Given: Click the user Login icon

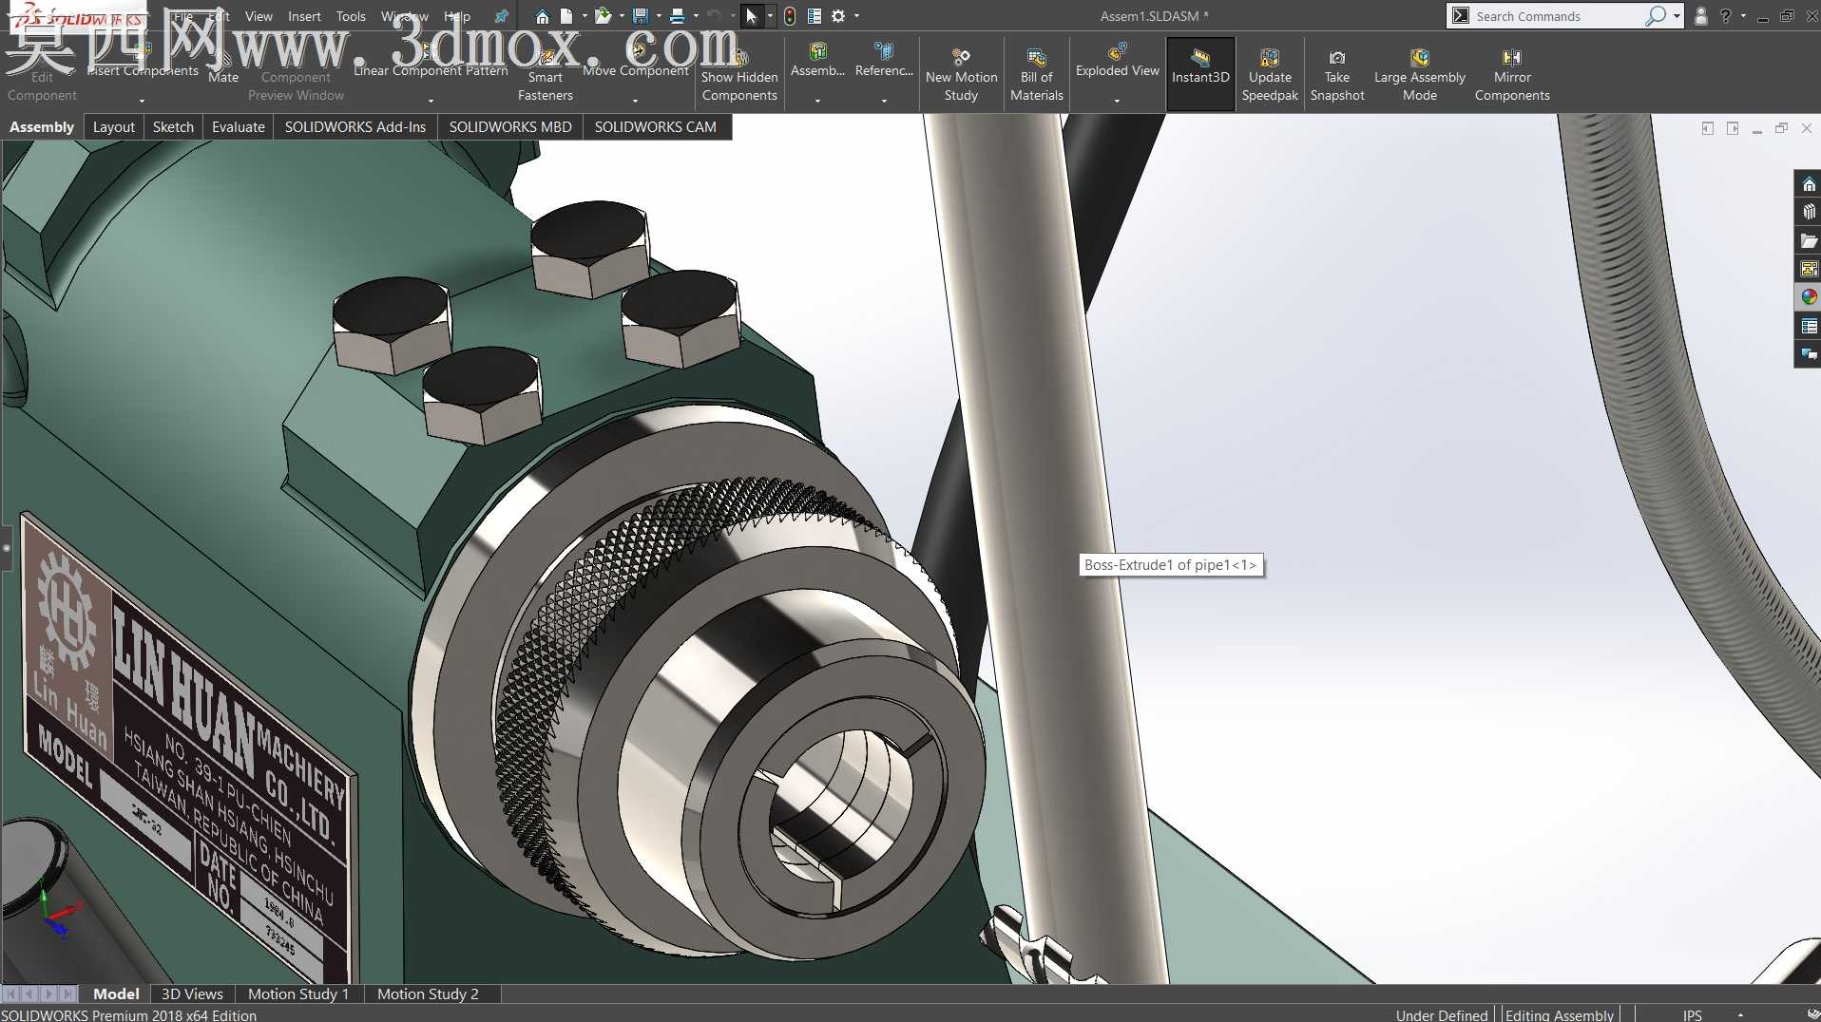Looking at the screenshot, I should pos(1700,16).
